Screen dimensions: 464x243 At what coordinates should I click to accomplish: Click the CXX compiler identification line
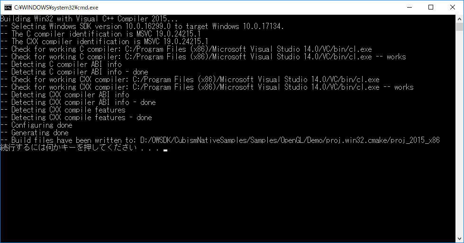(104, 41)
